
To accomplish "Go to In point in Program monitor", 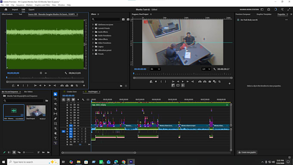I will tap(173, 82).
